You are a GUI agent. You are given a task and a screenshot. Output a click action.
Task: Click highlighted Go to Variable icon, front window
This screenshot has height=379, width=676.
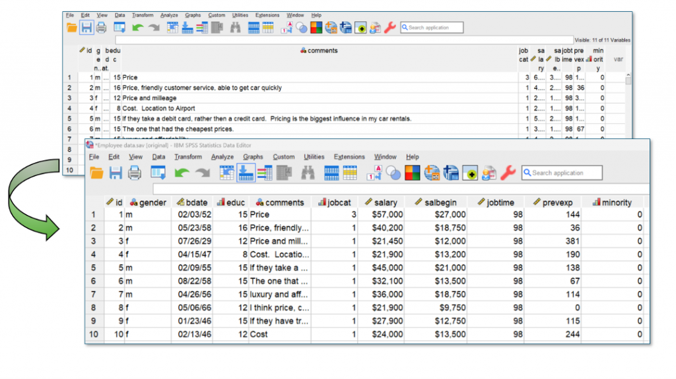[246, 173]
